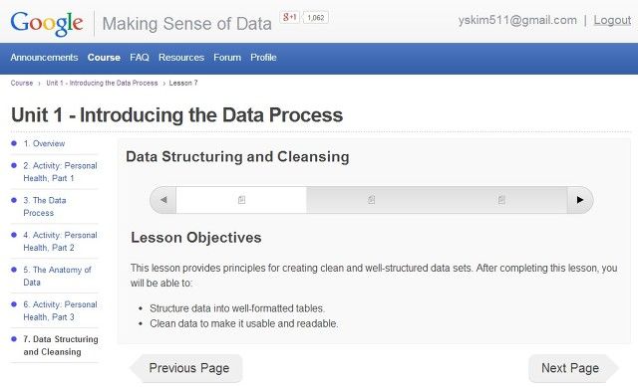Go to the Resources tab
This screenshot has width=638, height=387.
pos(181,58)
